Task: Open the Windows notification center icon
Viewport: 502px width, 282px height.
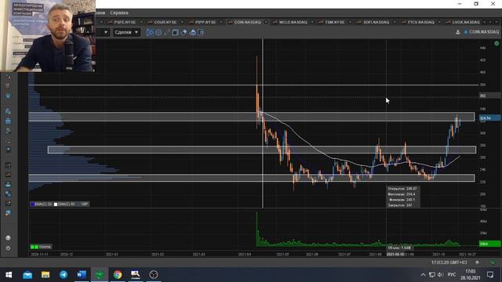Action: point(489,274)
